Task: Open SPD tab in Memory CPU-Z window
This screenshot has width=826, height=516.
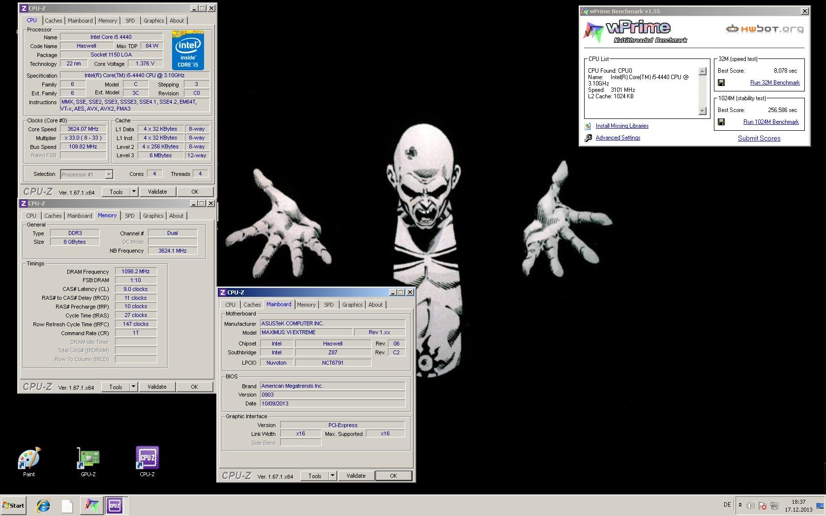Action: [130, 216]
